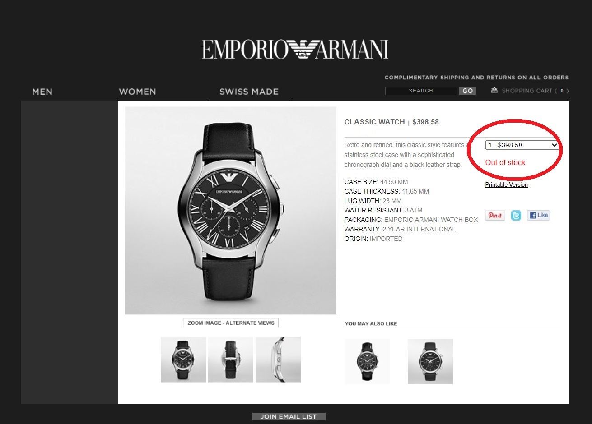Click the Join Email List button

(289, 416)
